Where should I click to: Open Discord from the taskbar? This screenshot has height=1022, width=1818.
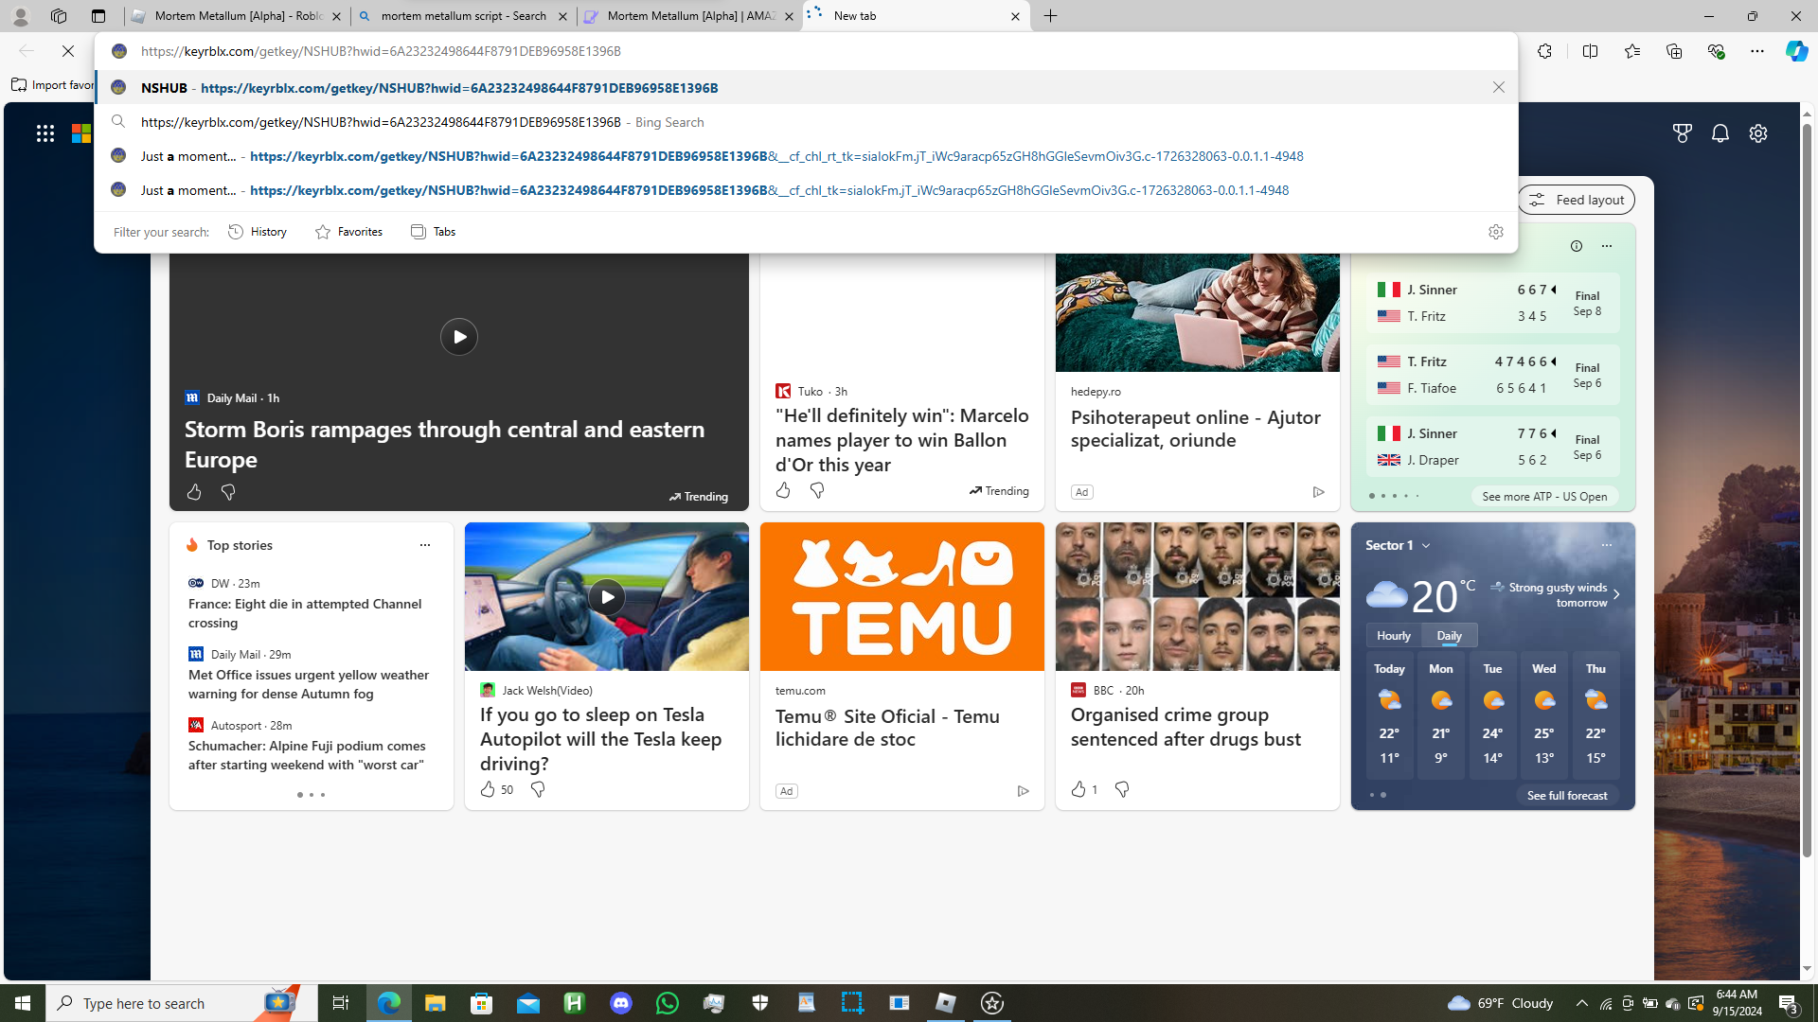coord(620,1003)
